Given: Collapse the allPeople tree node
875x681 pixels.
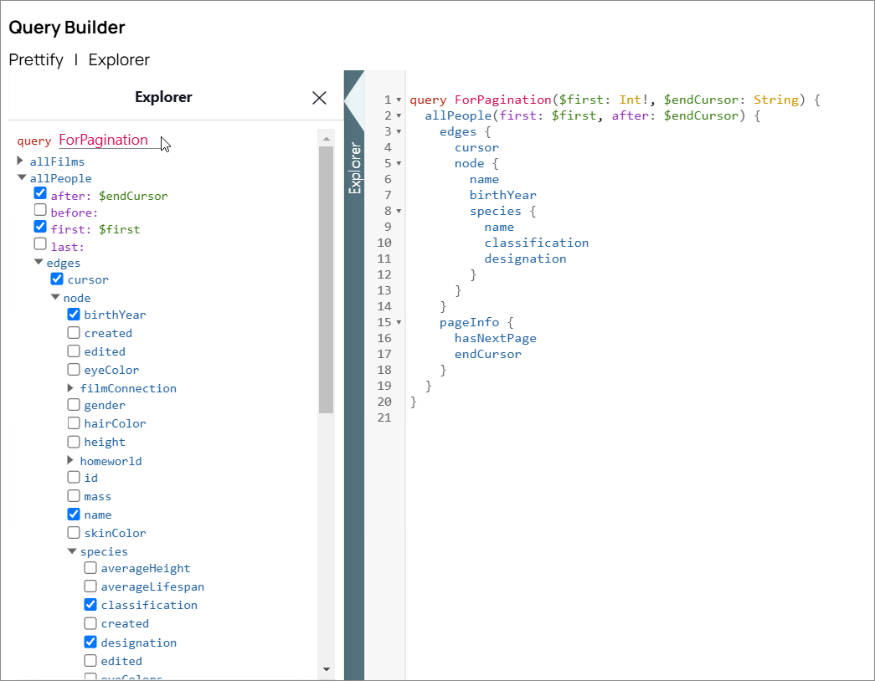Looking at the screenshot, I should coord(21,178).
